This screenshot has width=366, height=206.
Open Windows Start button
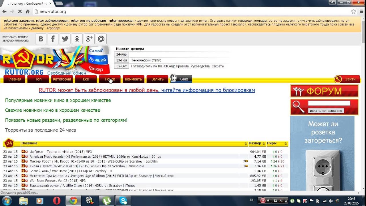click(x=7, y=201)
